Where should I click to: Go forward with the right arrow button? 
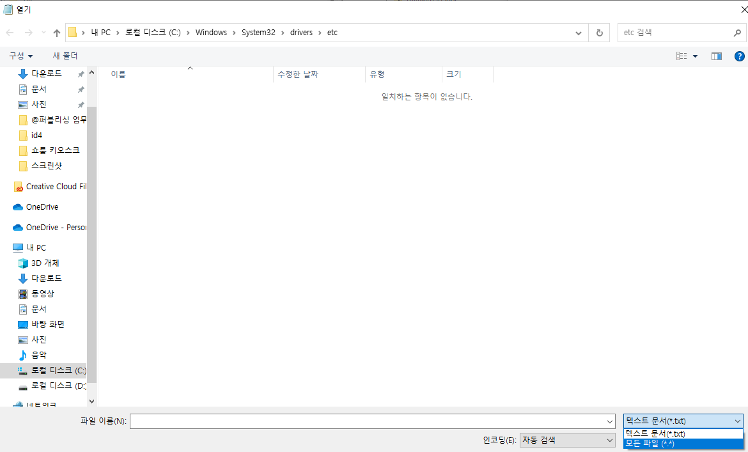tap(29, 33)
